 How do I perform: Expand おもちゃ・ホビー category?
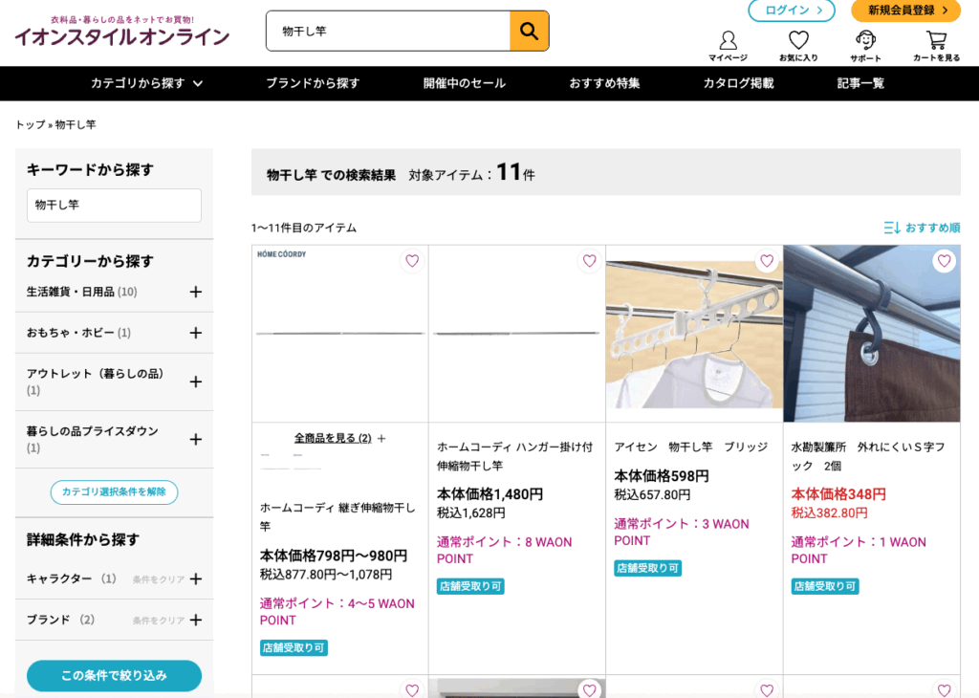195,333
